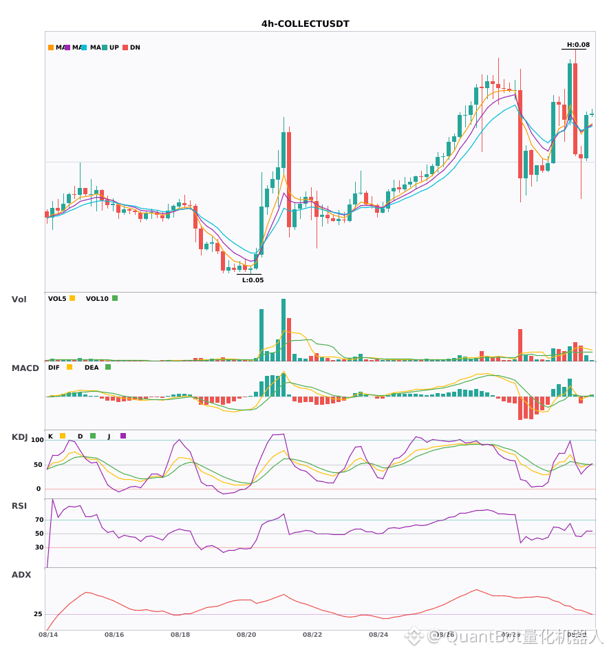Click the yellow K legend swatch
The image size is (609, 654).
coord(63,436)
